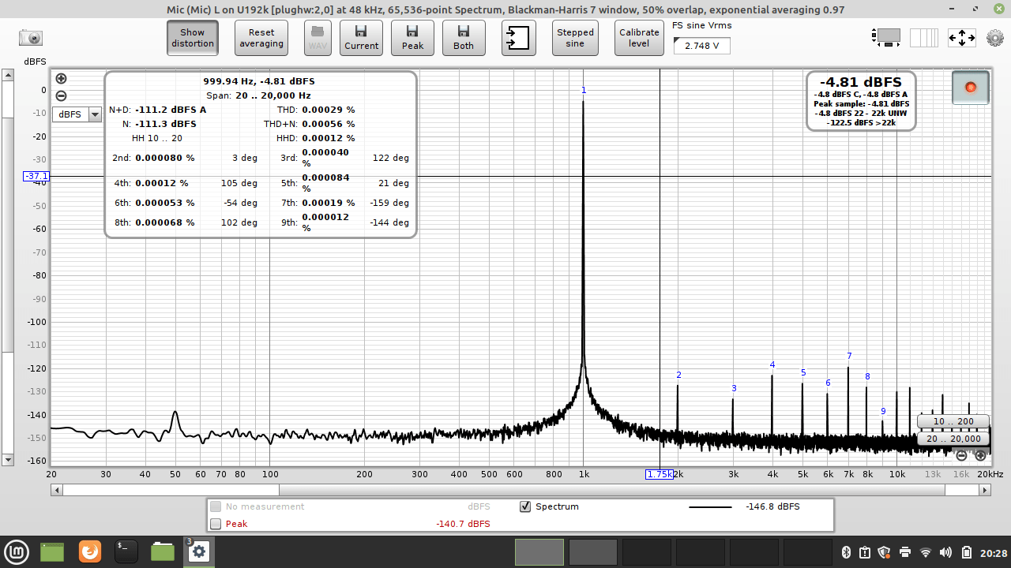Click harmonic 7 marker label

click(849, 356)
